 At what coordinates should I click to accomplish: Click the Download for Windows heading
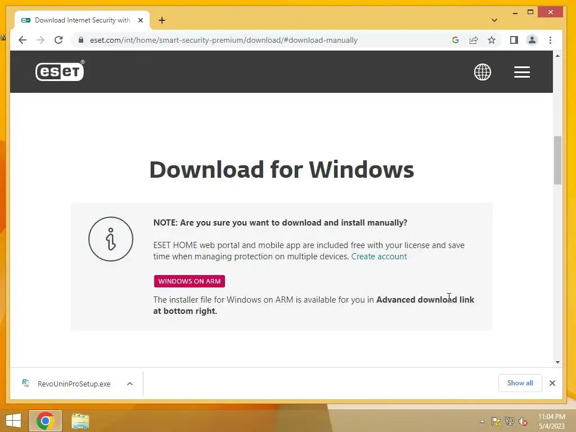click(x=281, y=169)
